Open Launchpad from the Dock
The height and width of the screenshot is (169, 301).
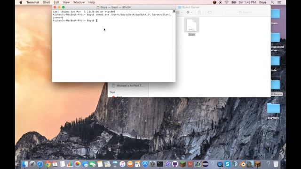[x=32, y=164]
